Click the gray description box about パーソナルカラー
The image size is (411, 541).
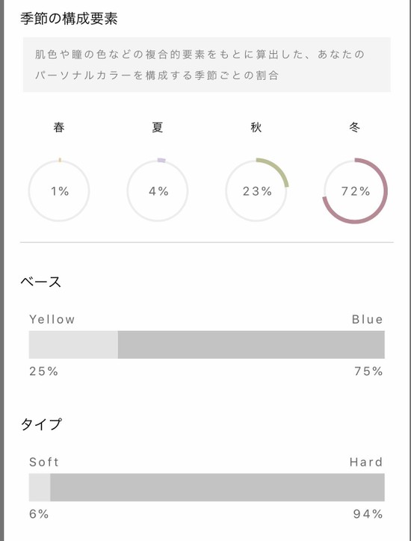coord(207,64)
